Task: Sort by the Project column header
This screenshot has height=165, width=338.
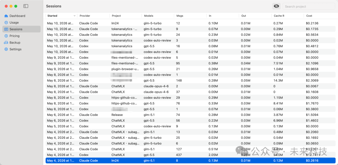Action: click(x=116, y=16)
